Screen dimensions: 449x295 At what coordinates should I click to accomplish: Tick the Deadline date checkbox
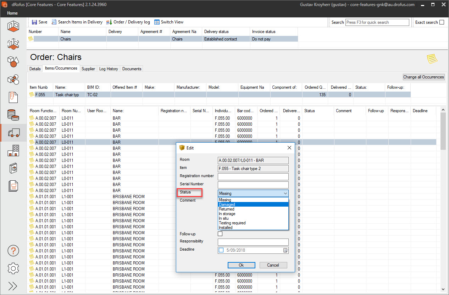(x=221, y=250)
